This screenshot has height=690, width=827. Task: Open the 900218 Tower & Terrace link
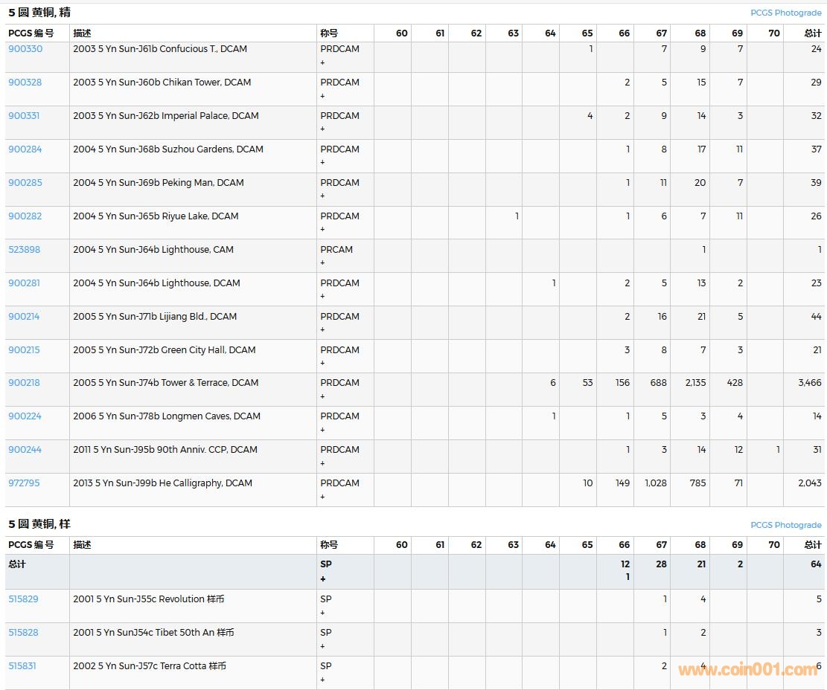pos(24,383)
